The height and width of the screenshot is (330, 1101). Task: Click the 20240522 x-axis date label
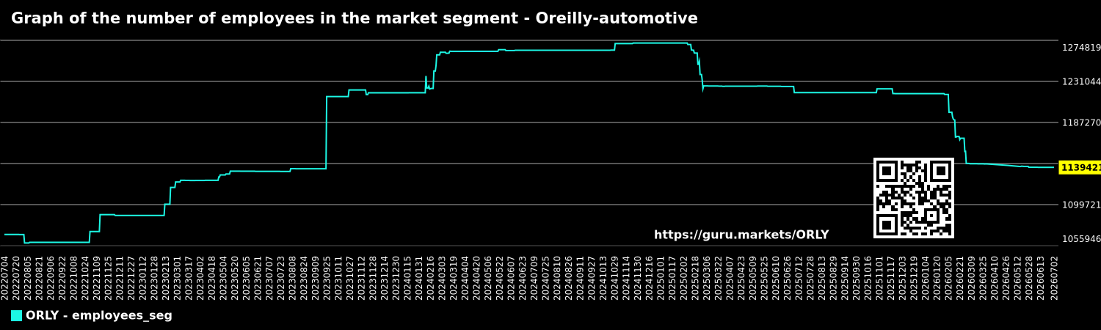tap(500, 277)
